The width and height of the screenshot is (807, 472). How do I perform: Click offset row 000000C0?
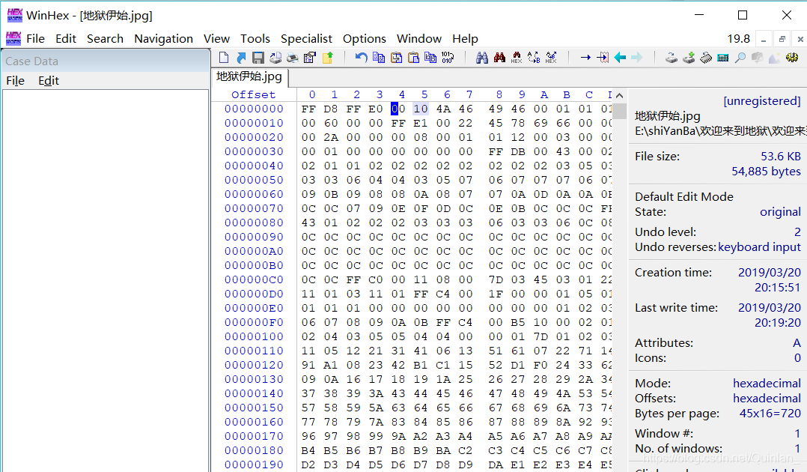254,279
